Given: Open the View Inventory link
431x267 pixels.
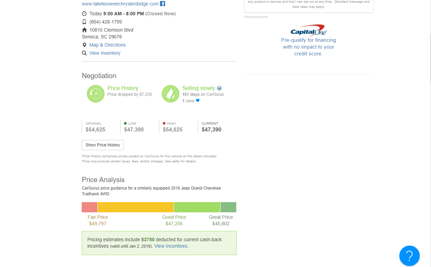Looking at the screenshot, I should [105, 53].
